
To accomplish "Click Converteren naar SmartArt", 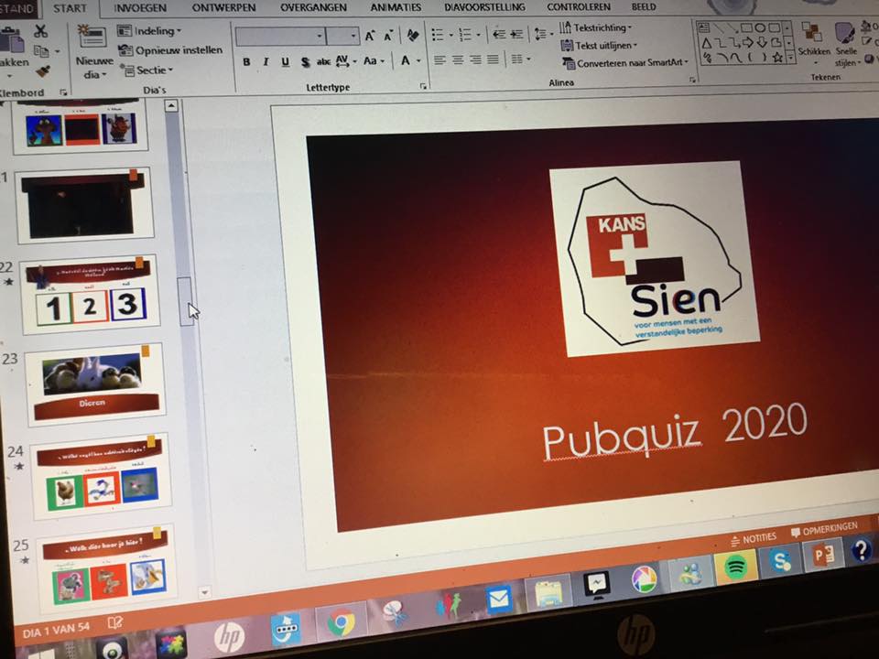I will [x=624, y=63].
